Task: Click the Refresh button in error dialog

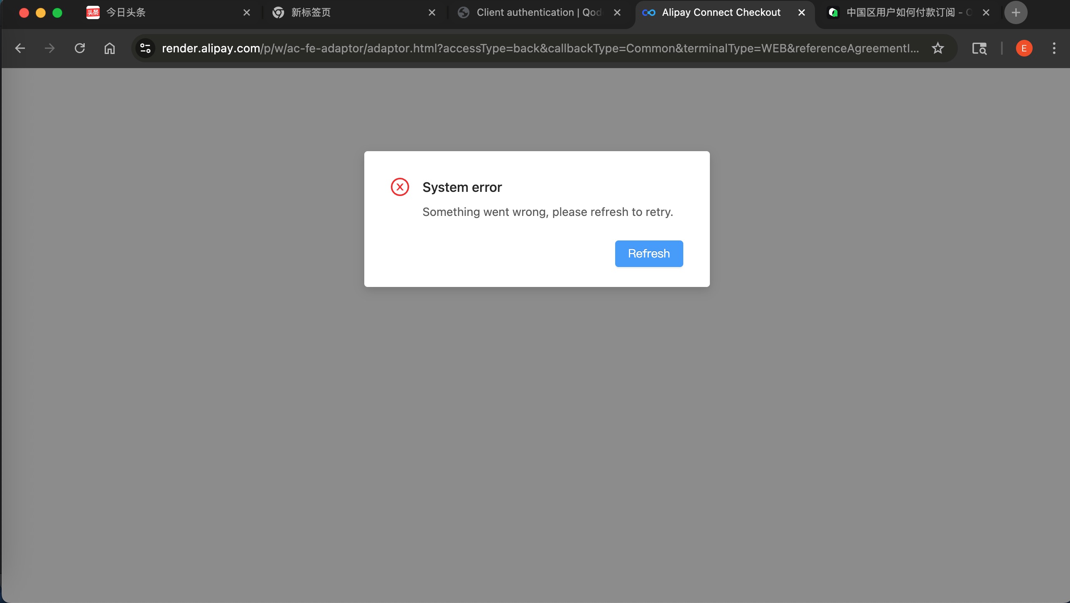Action: (648, 254)
